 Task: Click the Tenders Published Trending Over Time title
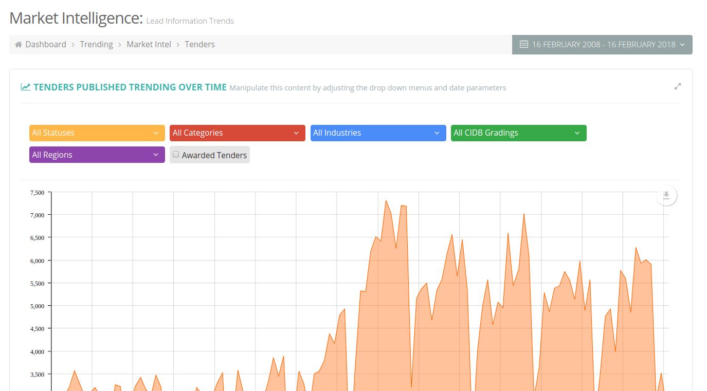130,87
